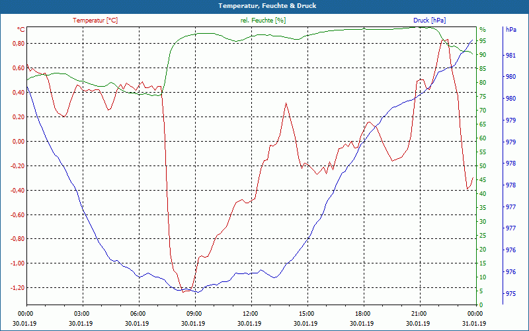Select the green rel. Feuchte [%] legend label
Viewport: 529px width, 331px height.
click(x=263, y=21)
